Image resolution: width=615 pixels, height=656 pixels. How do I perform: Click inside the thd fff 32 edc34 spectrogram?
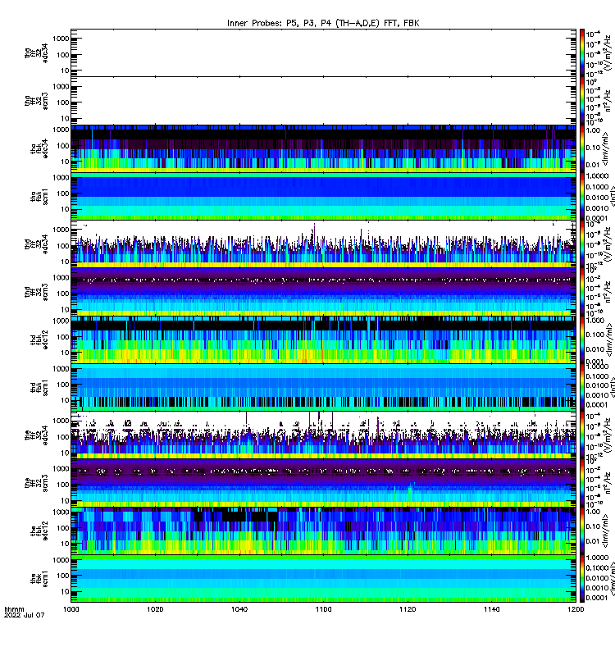point(323,244)
